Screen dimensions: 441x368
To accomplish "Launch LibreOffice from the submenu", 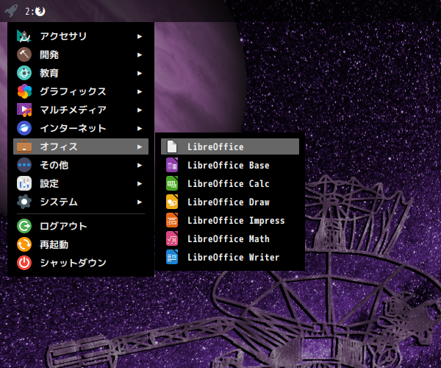I will tap(230, 146).
